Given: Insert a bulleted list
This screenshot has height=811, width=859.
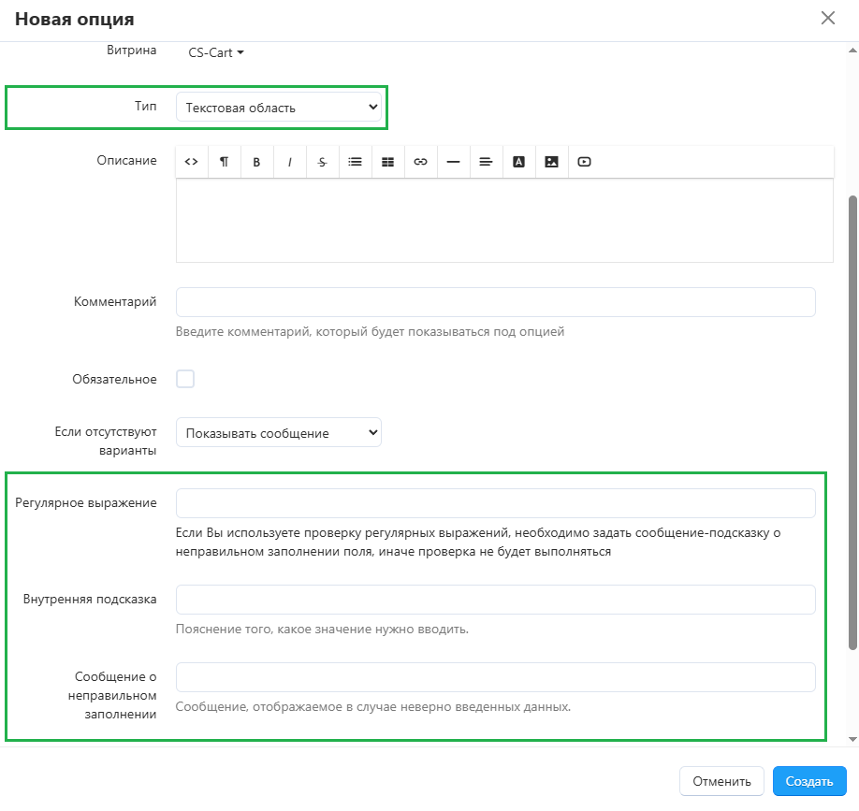Looking at the screenshot, I should click(355, 162).
